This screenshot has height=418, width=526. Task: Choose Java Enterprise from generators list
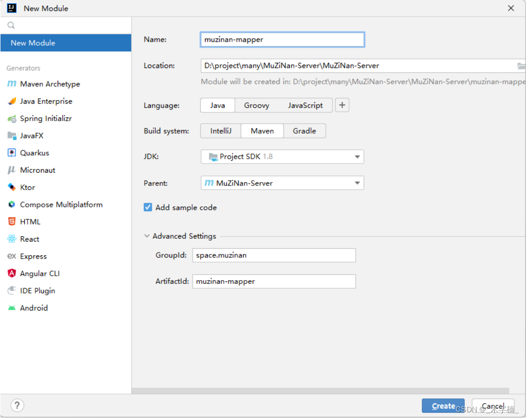click(x=46, y=101)
